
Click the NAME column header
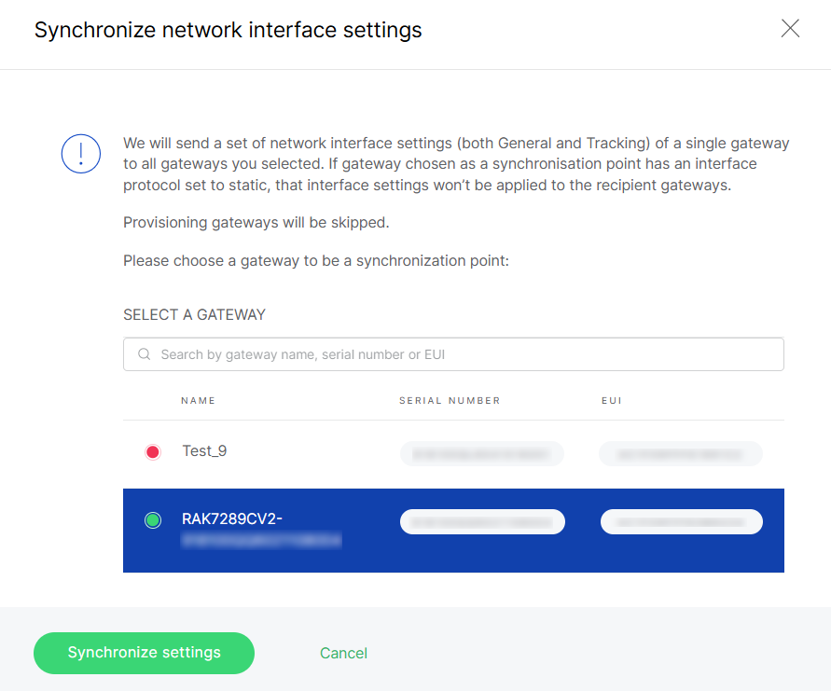tap(198, 400)
